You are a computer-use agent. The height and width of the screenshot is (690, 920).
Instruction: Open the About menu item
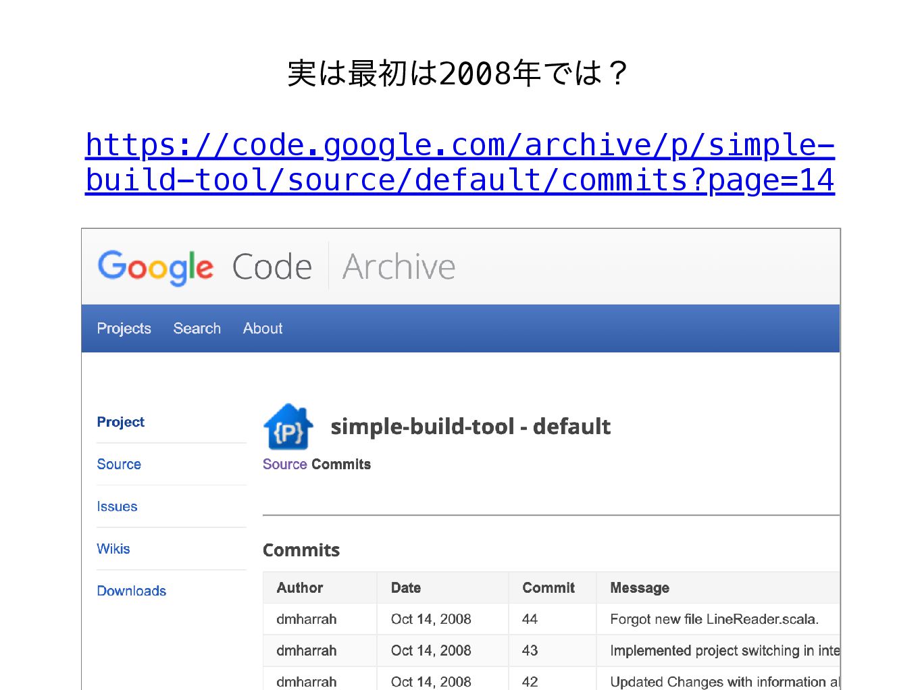pos(263,328)
